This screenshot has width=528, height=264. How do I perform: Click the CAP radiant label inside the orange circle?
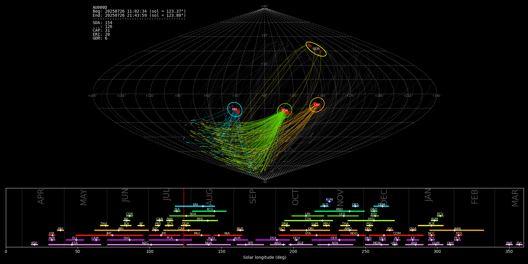[317, 105]
